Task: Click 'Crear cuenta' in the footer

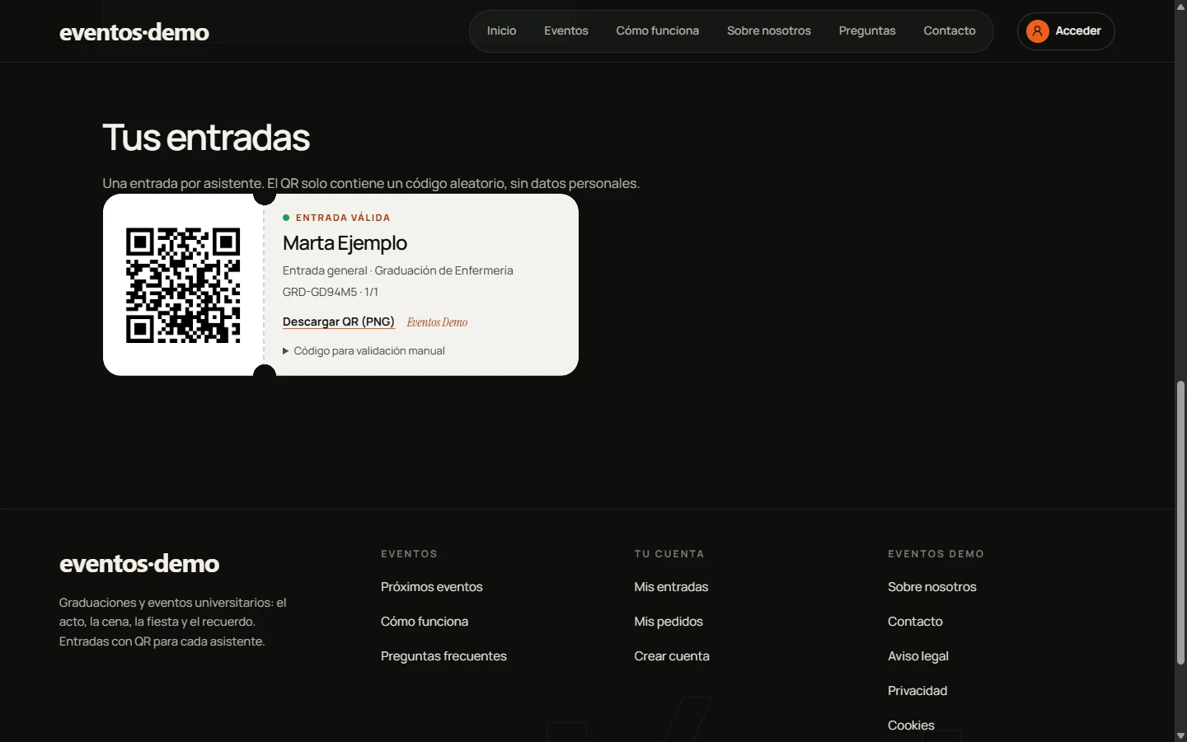Action: [672, 656]
